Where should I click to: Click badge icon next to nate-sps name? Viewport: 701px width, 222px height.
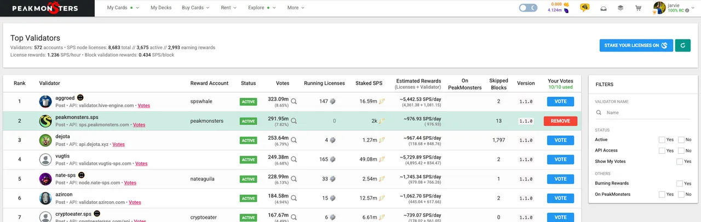[81, 175]
